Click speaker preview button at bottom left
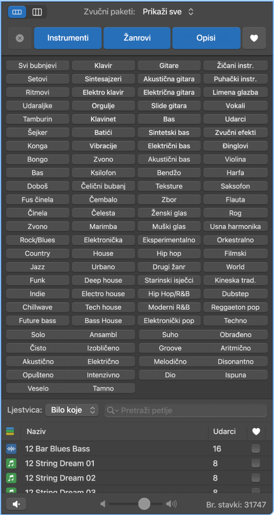Viewport: 274px width, 515px height. point(16,504)
